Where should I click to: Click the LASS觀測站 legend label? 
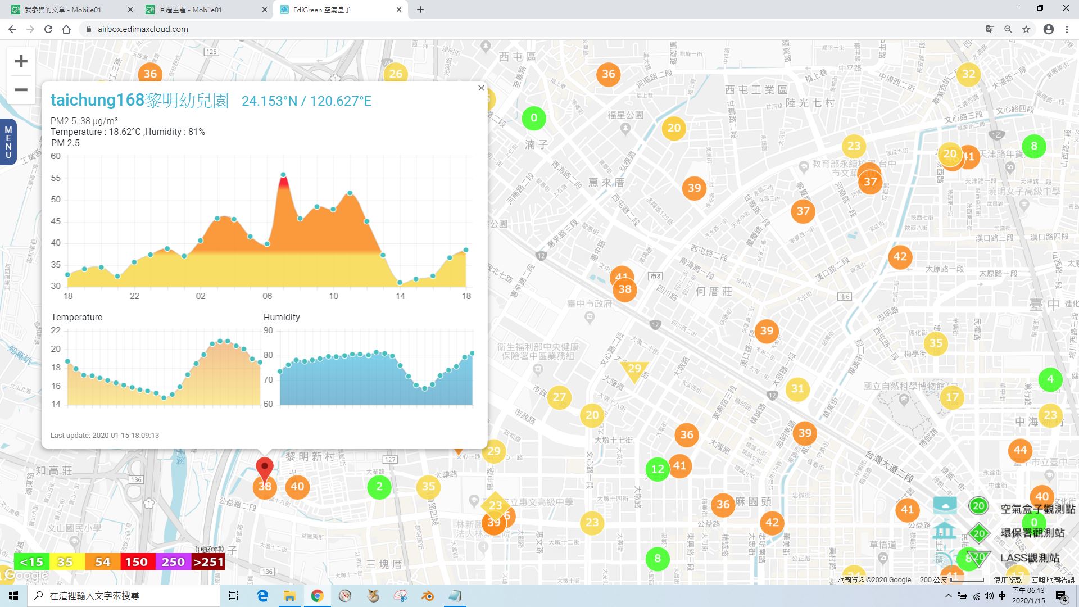[x=1030, y=558]
